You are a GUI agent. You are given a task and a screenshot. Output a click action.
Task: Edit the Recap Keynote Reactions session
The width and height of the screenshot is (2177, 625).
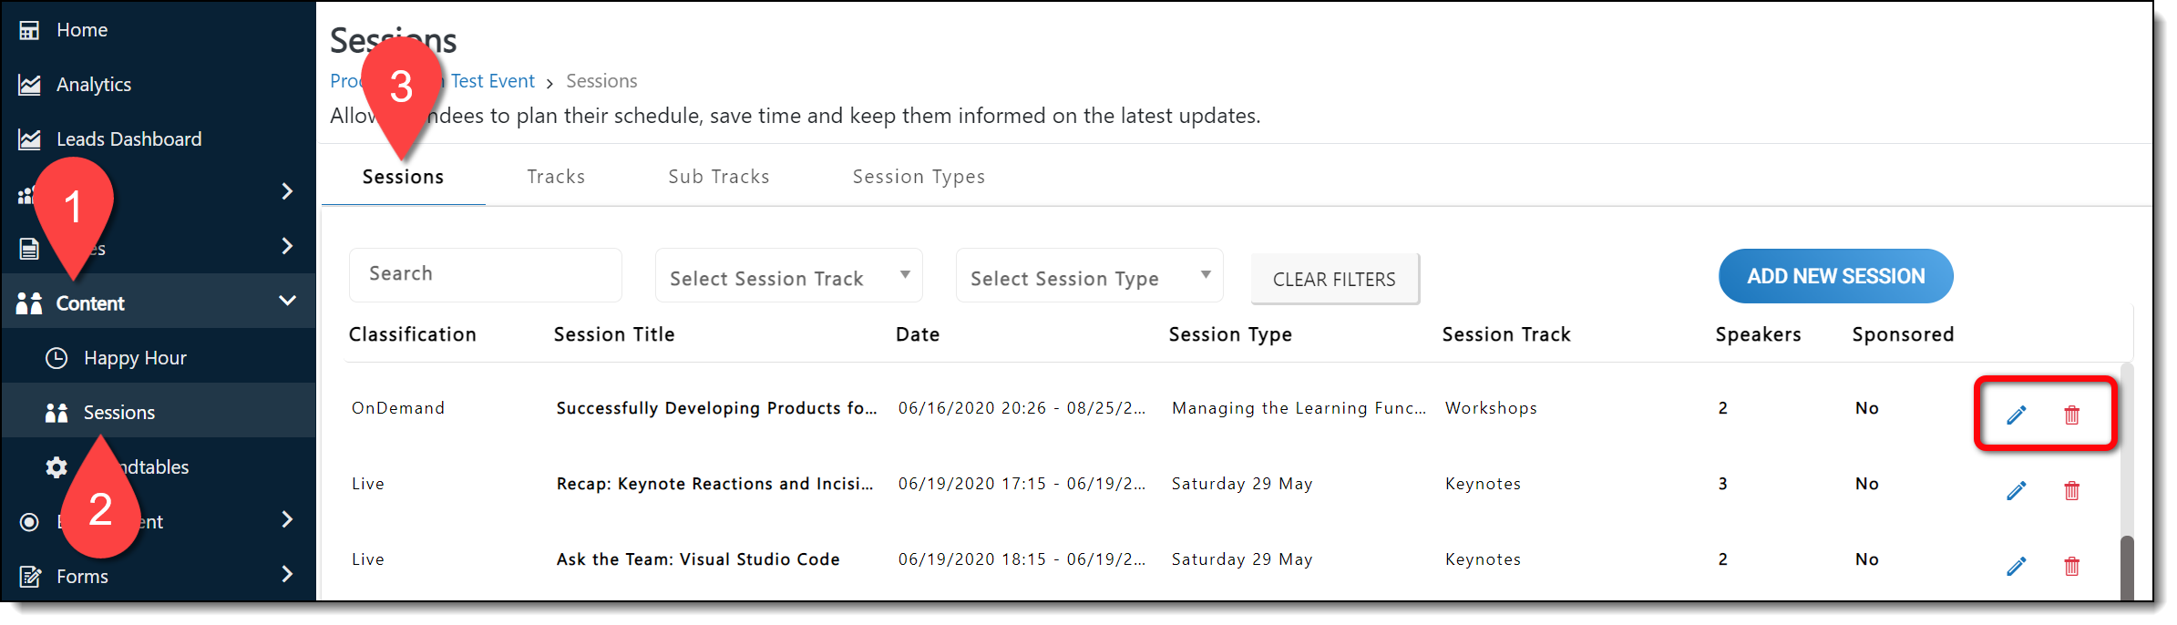pyautogui.click(x=2016, y=491)
